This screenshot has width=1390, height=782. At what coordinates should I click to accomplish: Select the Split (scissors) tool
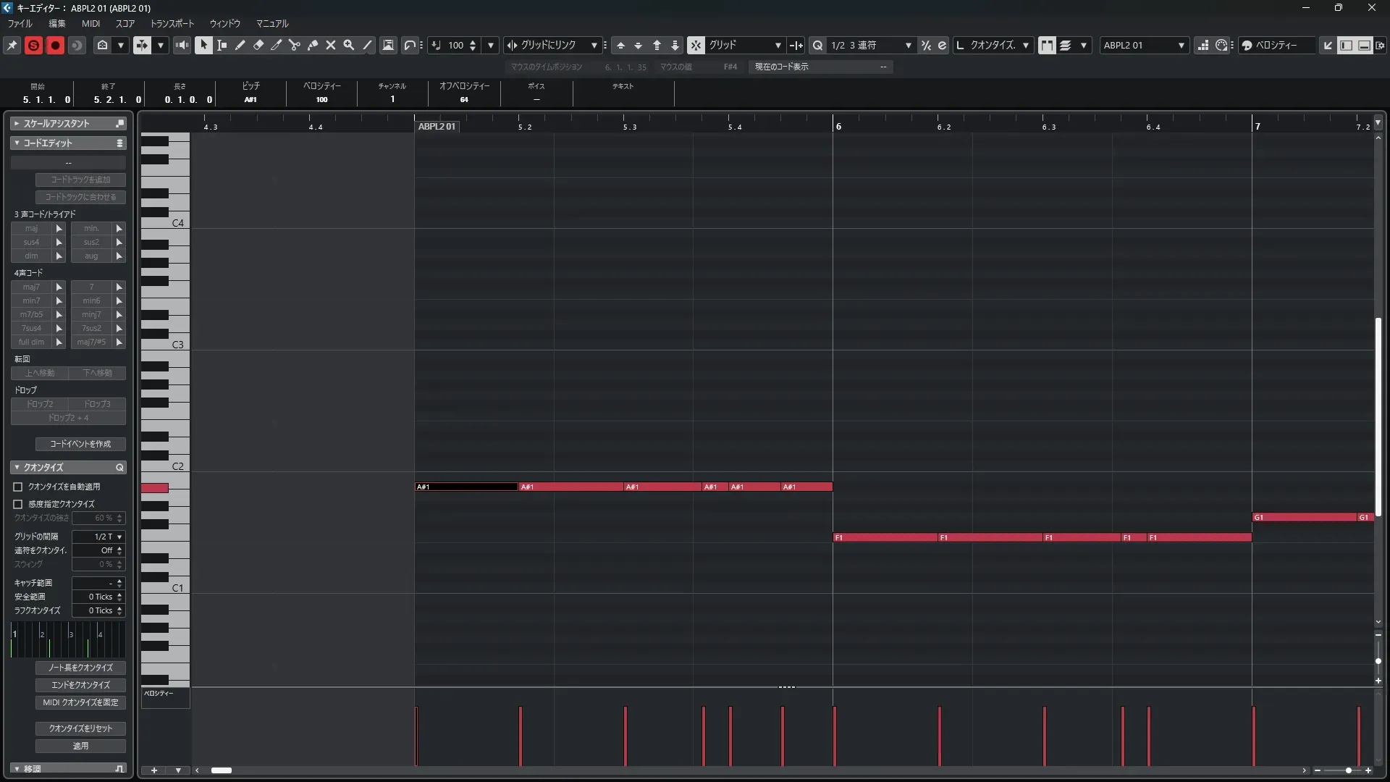(x=295, y=45)
